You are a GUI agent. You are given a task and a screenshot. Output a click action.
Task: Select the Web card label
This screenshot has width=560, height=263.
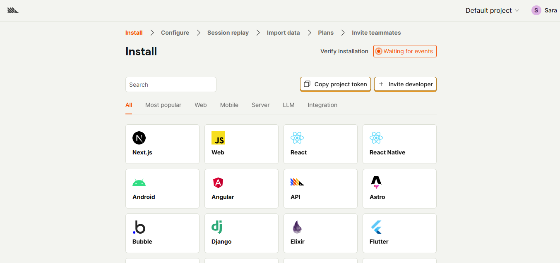[218, 152]
